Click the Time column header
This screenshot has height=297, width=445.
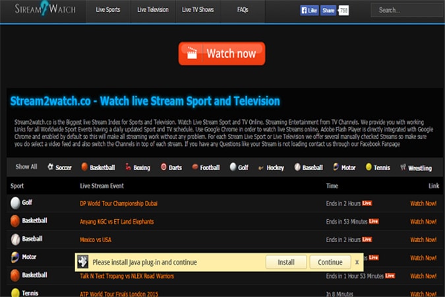[332, 186]
